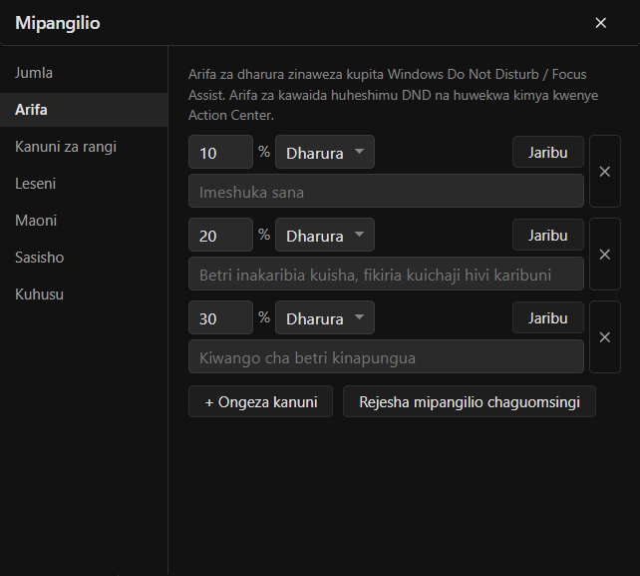Open the Jumla settings section
The height and width of the screenshot is (576, 640).
(84, 73)
